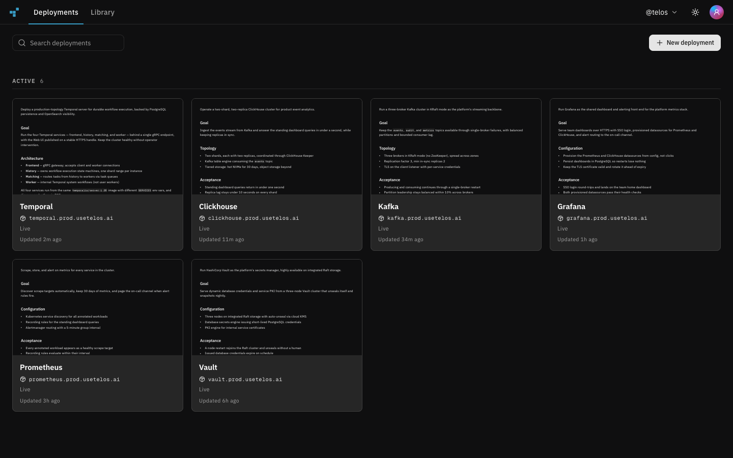Open the Kafka spec preview thumbnail

(456, 147)
